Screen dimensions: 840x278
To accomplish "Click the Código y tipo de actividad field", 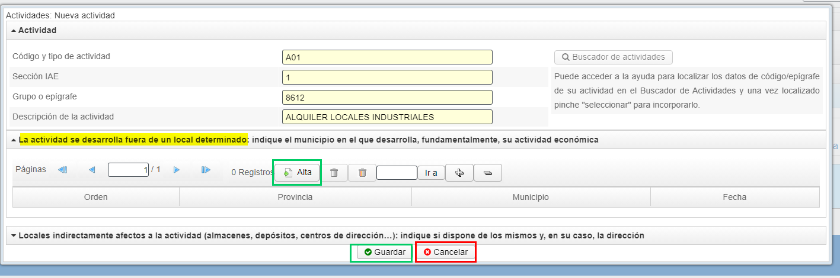I will 387,57.
